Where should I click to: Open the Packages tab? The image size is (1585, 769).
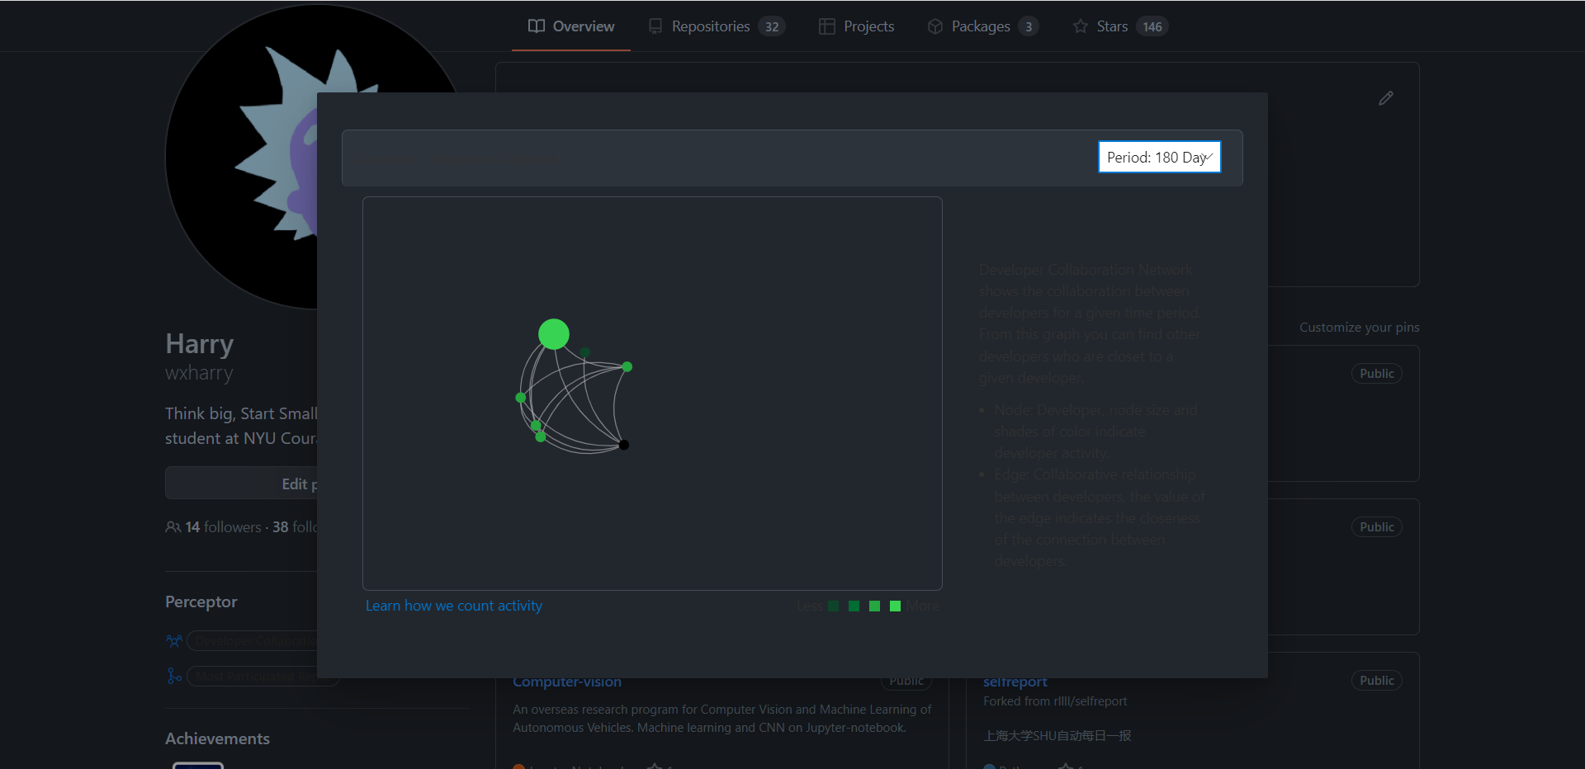[x=982, y=26]
